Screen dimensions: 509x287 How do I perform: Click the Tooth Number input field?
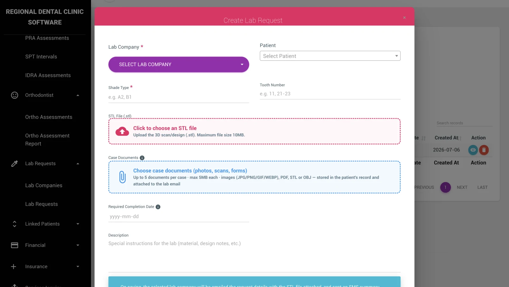(330, 94)
